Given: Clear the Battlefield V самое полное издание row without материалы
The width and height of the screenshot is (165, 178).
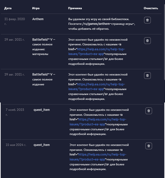Looking at the screenshot, I should click(147, 75).
